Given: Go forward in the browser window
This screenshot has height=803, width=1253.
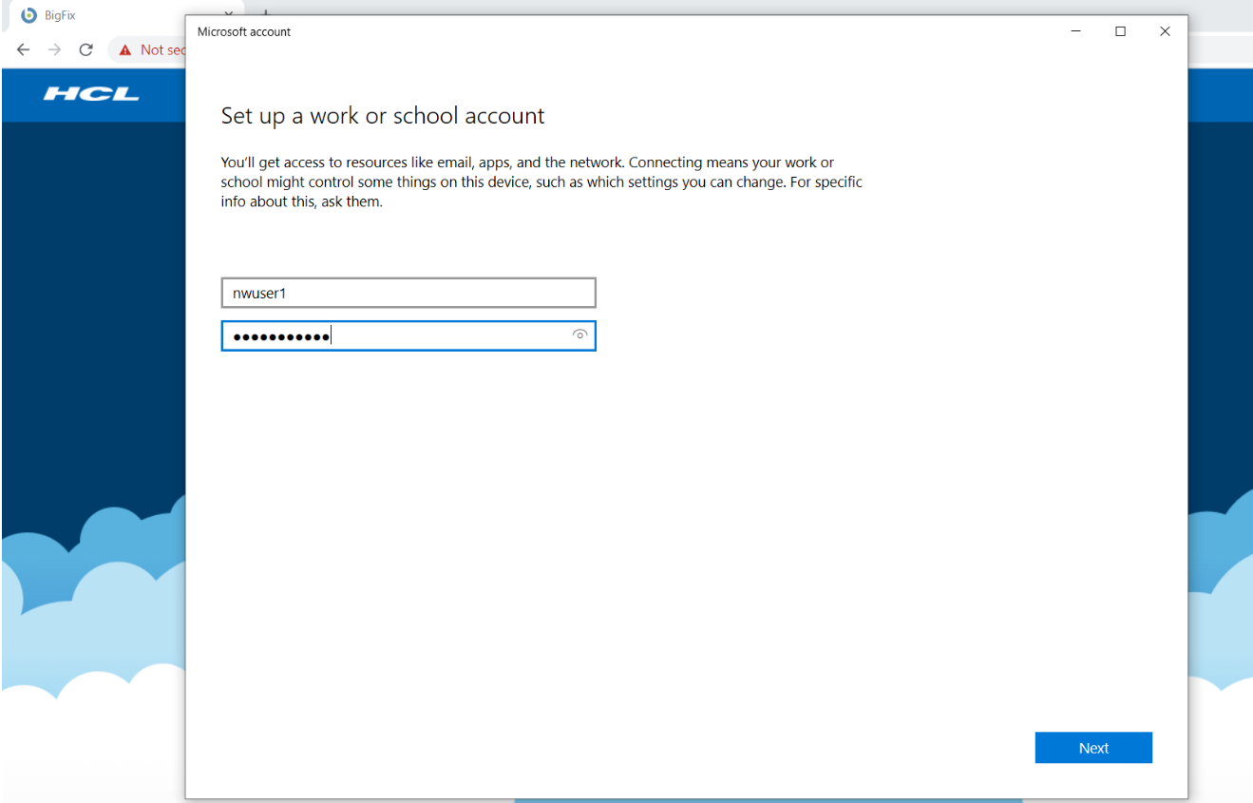Looking at the screenshot, I should click(54, 49).
